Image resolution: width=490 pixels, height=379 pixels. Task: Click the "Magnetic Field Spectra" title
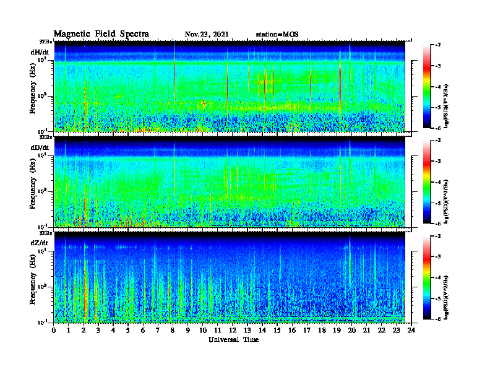101,34
